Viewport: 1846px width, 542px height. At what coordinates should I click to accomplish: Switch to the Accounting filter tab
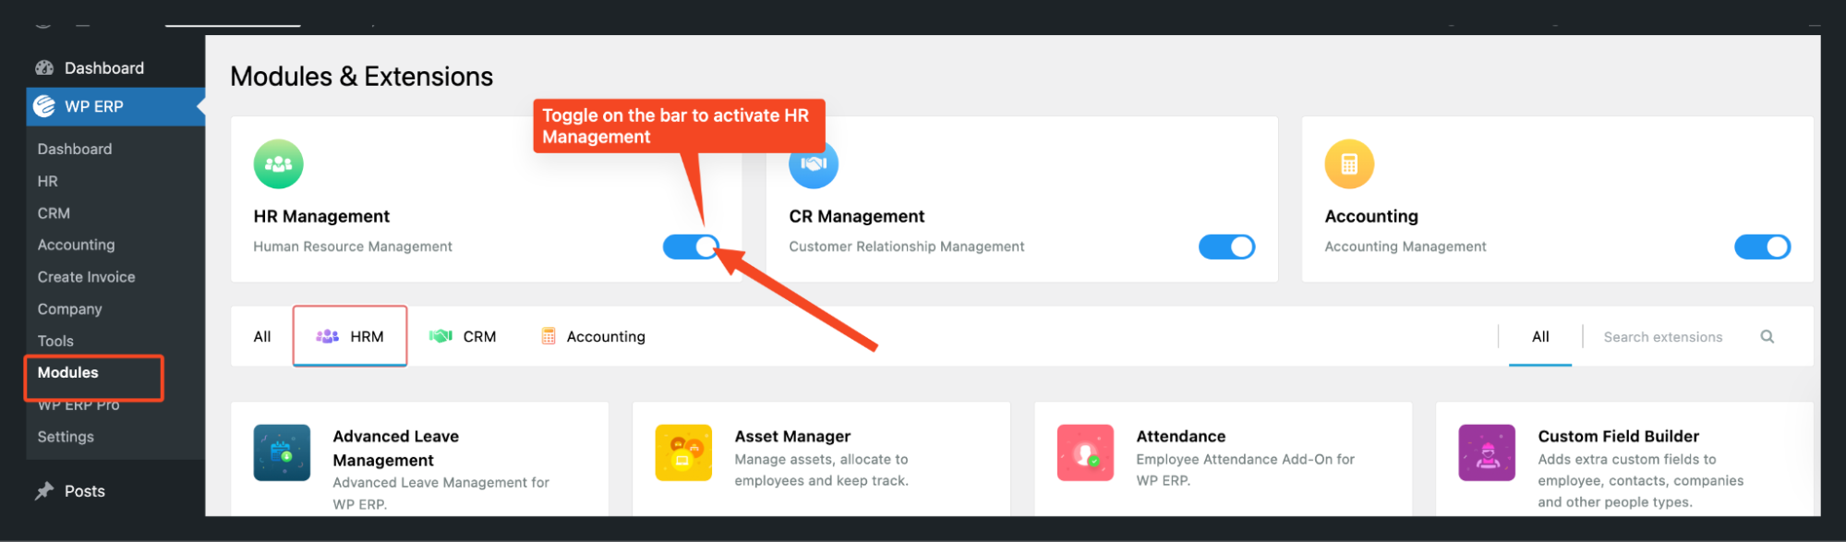pyautogui.click(x=593, y=337)
